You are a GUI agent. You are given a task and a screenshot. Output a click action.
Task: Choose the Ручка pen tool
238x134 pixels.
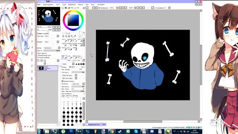pyautogui.click(x=75, y=40)
